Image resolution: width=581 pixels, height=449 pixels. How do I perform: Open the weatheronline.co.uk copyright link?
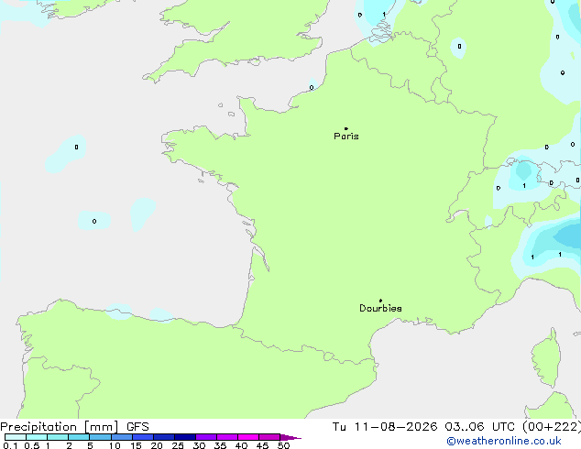504,441
